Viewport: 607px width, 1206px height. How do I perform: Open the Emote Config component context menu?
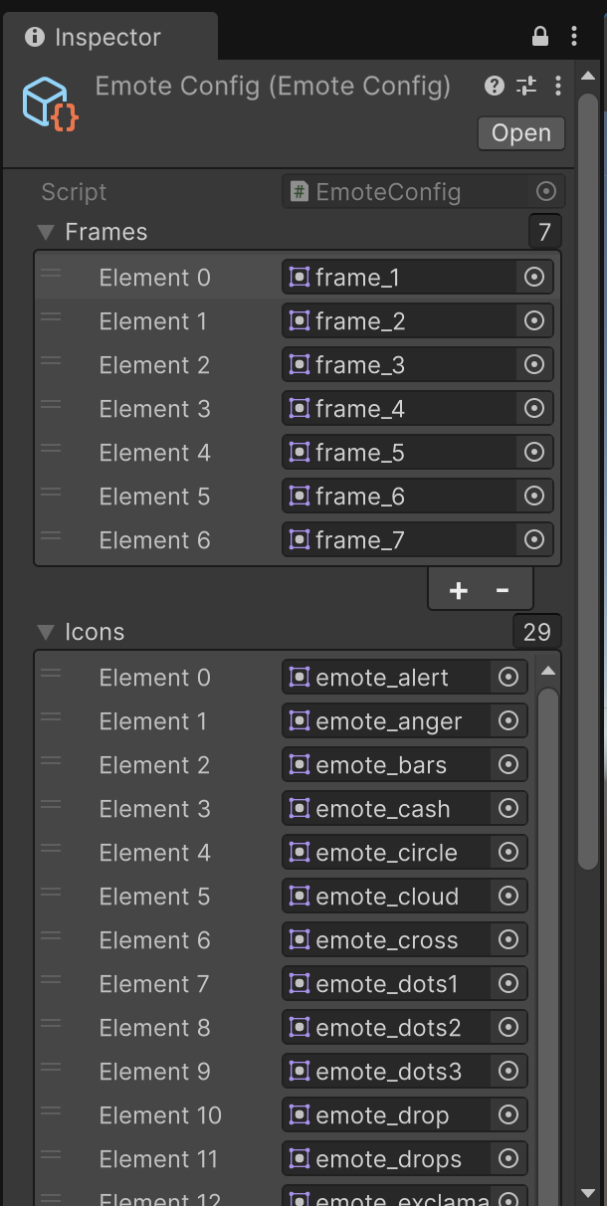point(558,87)
